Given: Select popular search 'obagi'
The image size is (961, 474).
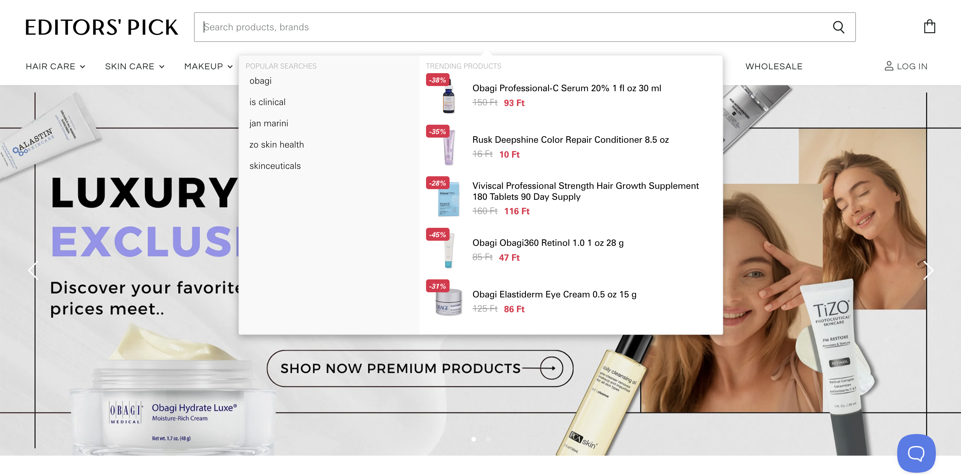Looking at the screenshot, I should [260, 81].
